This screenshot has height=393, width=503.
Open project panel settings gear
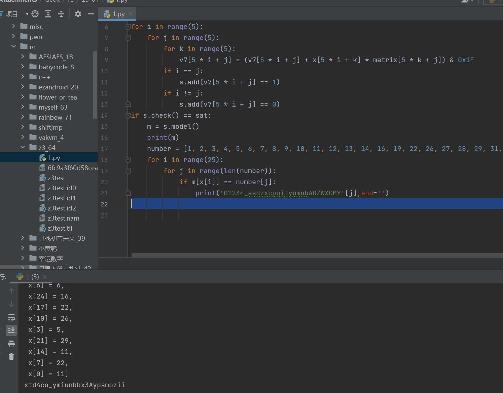tap(78, 14)
